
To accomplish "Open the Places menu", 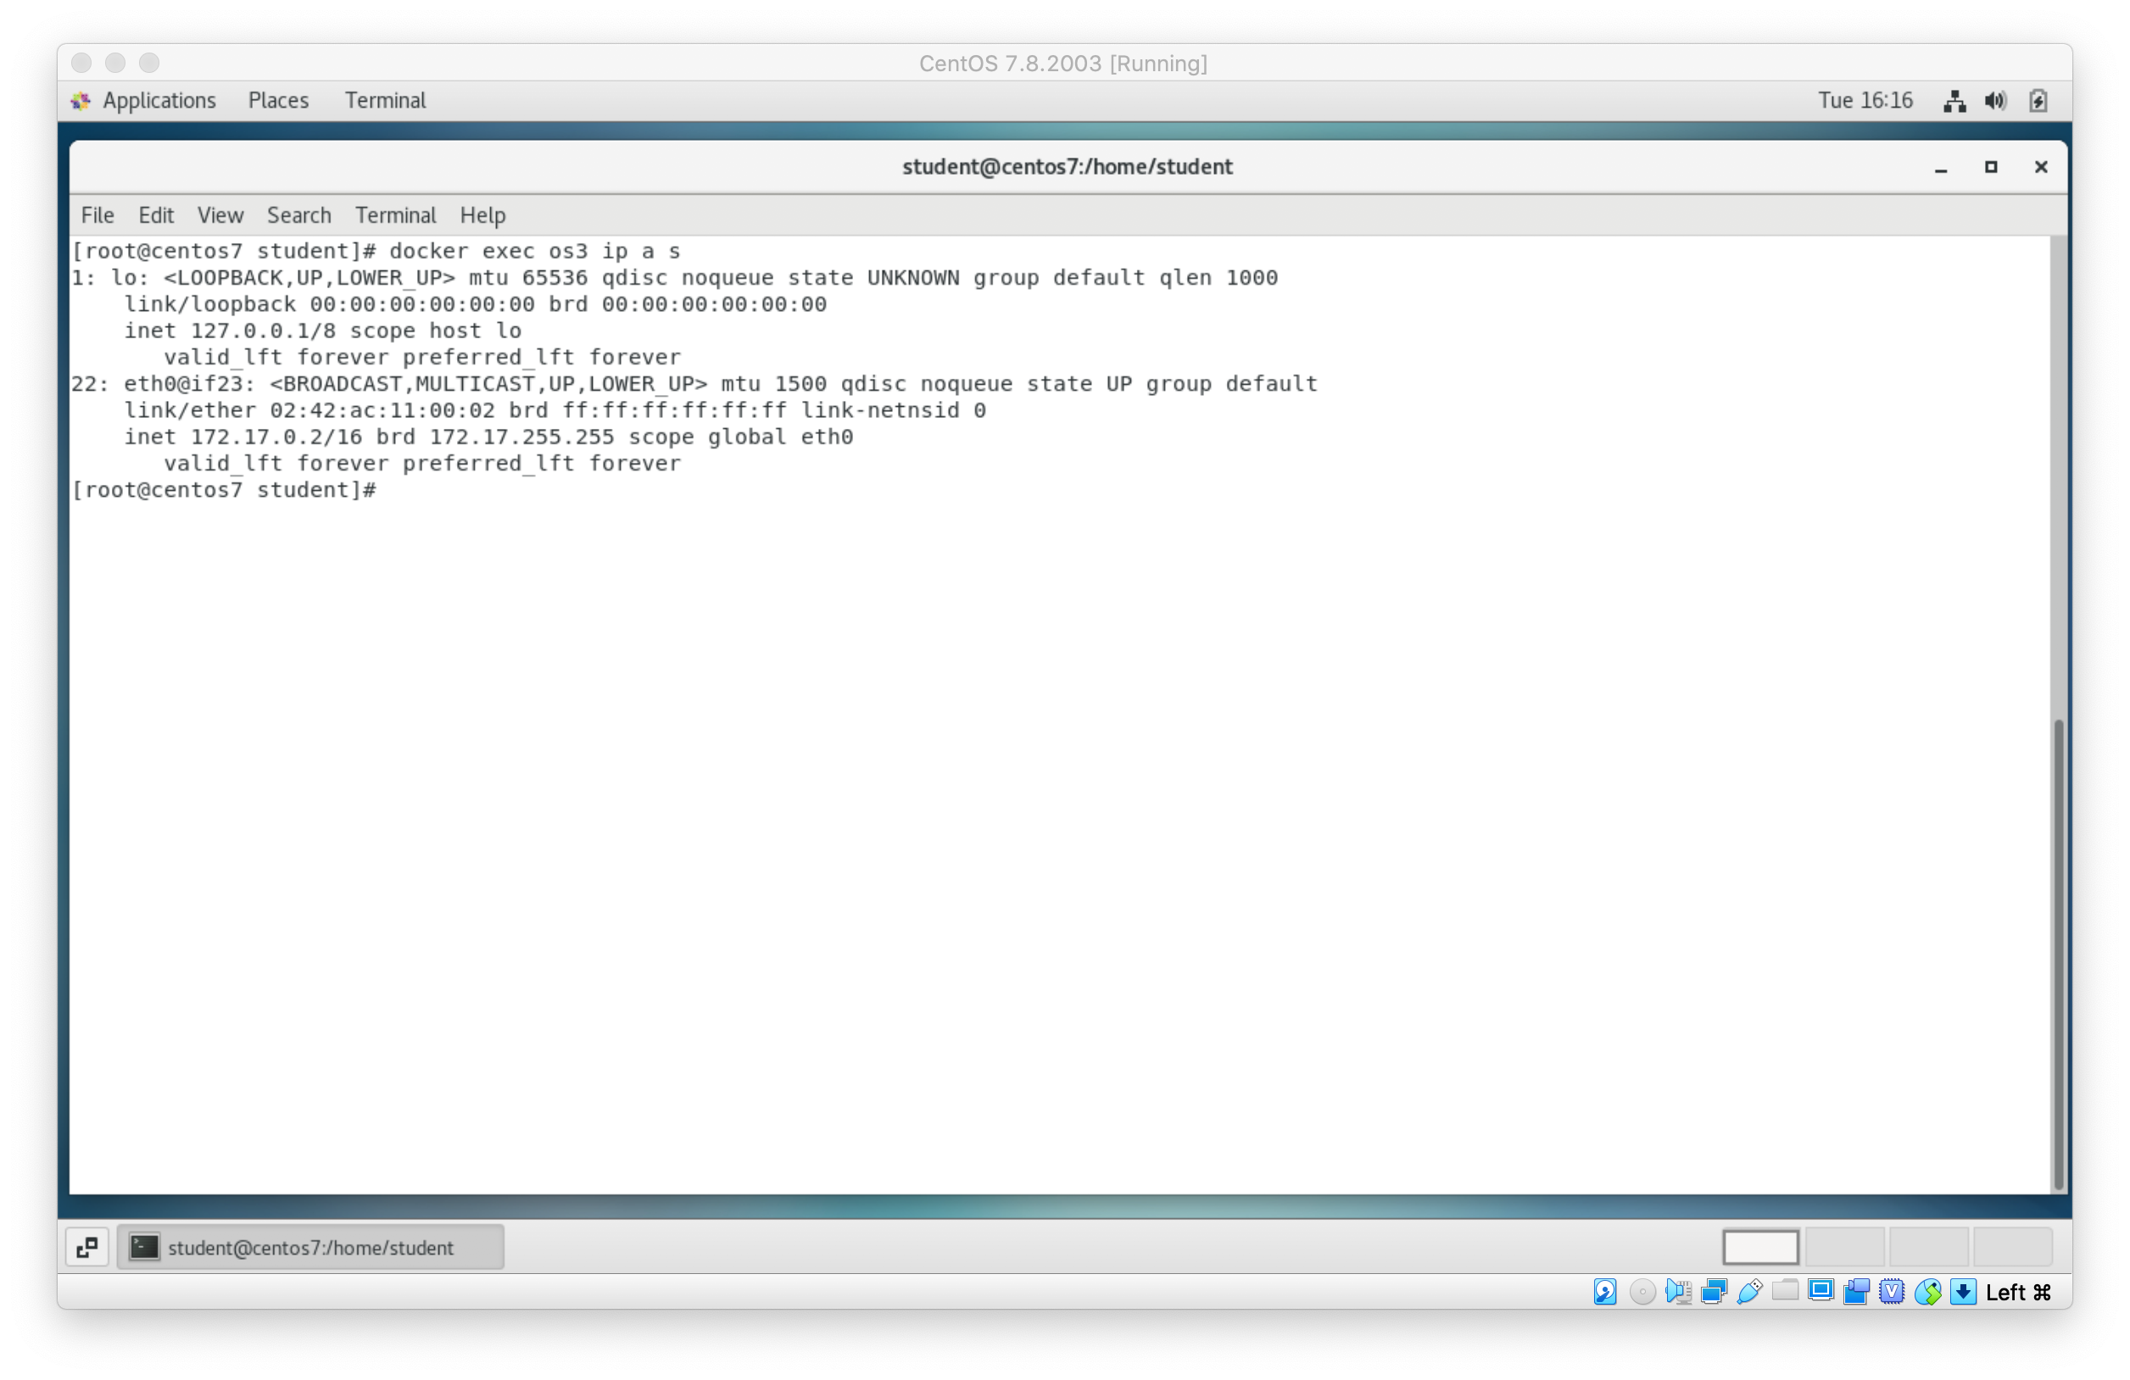I will click(277, 100).
